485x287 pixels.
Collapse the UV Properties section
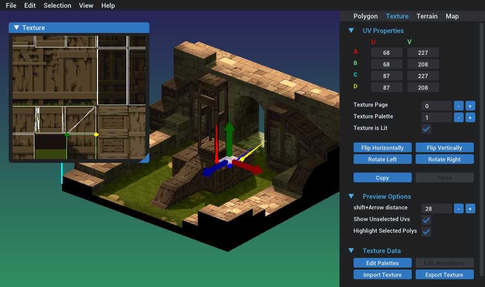click(351, 31)
